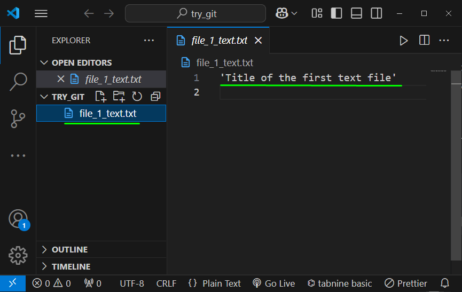Click the Explorer icon in activity bar

[18, 45]
